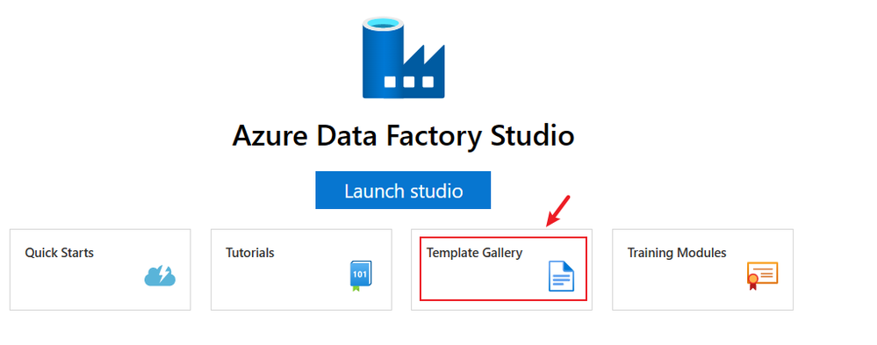Screen dimensions: 877x345
Task: Open the Training Modules card
Action: [702, 270]
